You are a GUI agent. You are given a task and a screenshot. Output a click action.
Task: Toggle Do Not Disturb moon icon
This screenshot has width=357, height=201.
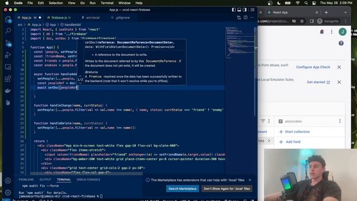tap(279, 3)
